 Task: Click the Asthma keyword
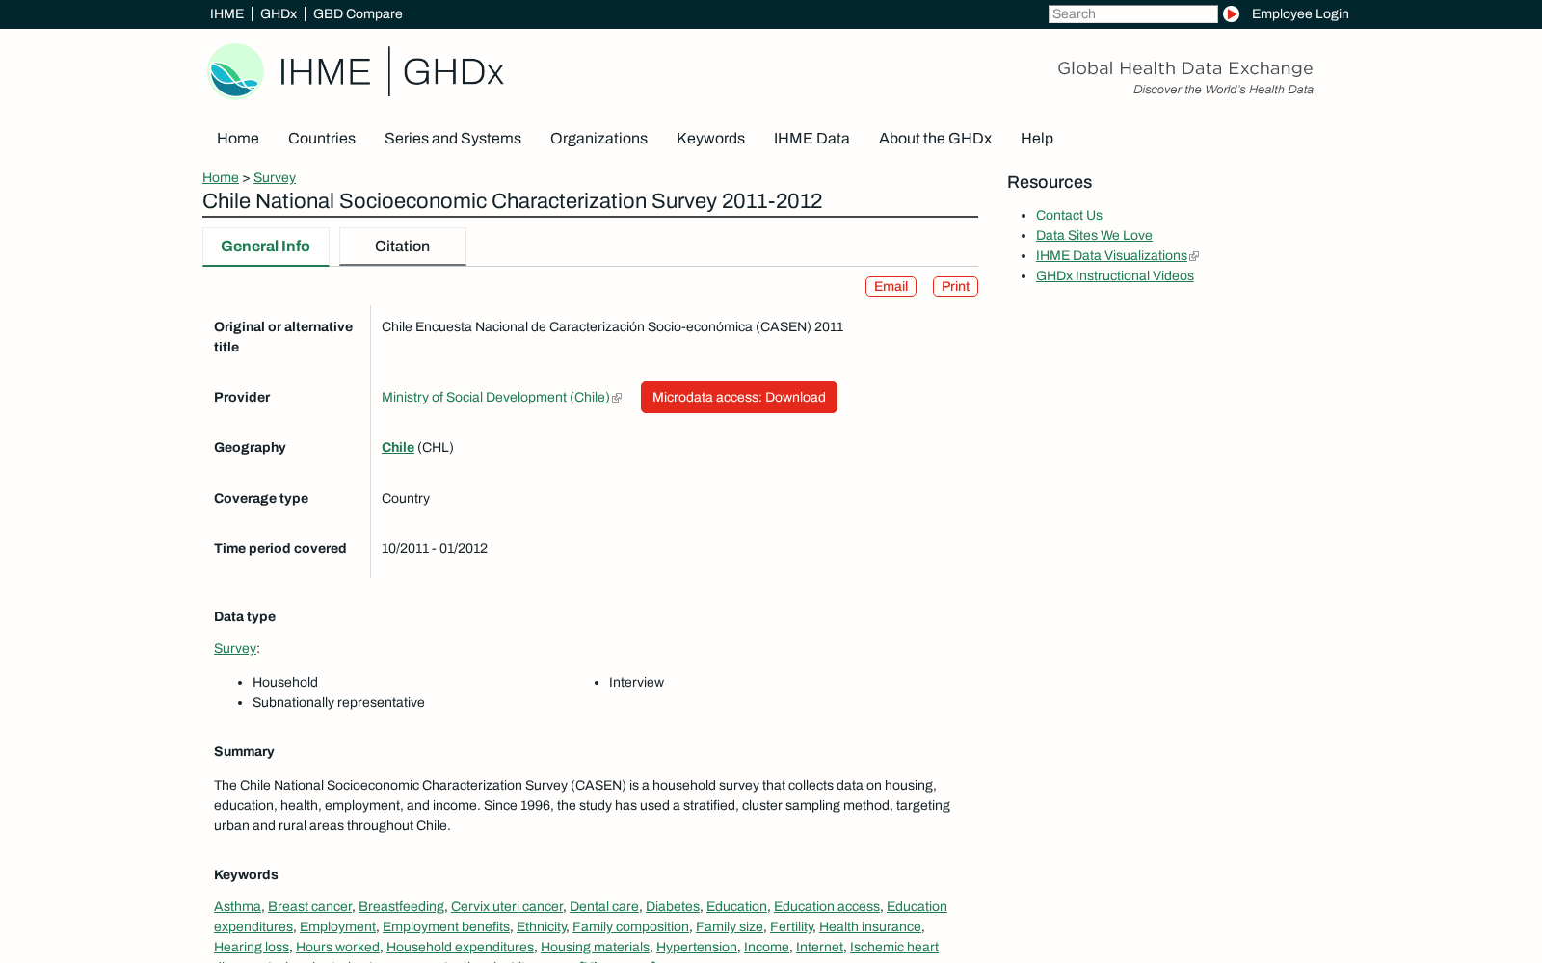(237, 906)
